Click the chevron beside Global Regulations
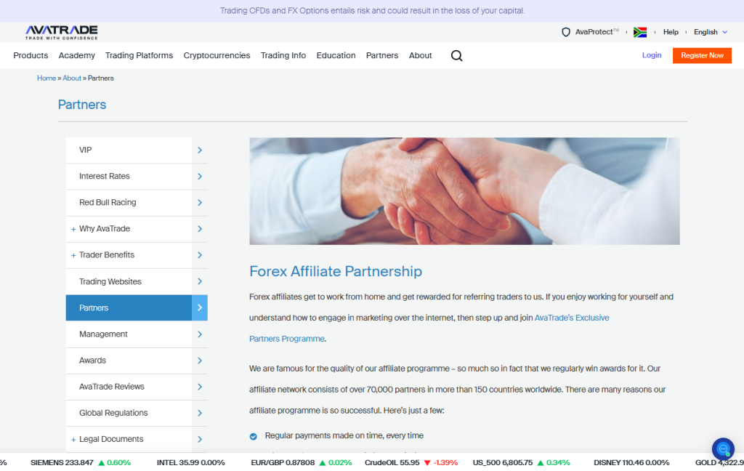The height and width of the screenshot is (471, 744). pos(199,413)
